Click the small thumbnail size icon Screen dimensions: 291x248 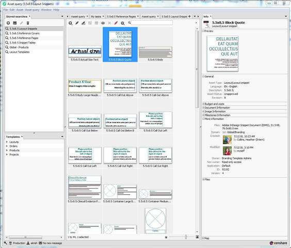(166, 237)
